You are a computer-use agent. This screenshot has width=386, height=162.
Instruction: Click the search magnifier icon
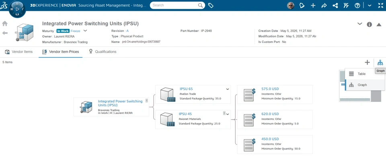coord(201,5)
